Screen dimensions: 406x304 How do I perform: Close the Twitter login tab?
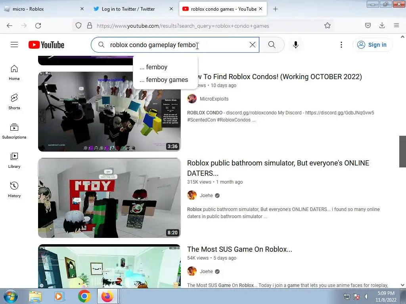coord(171,9)
